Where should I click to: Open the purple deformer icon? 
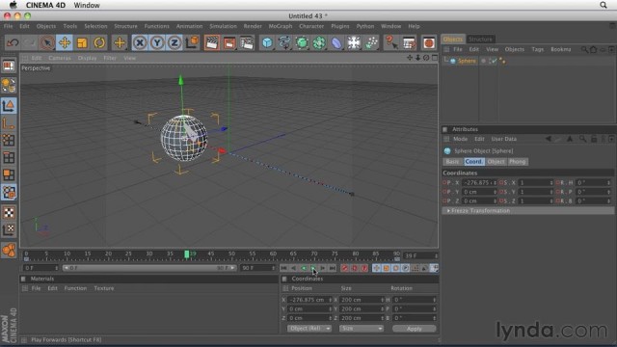[x=336, y=42]
